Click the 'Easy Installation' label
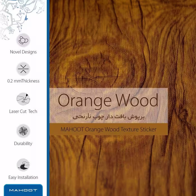Screen dimensions: 196x196 (x=23, y=177)
